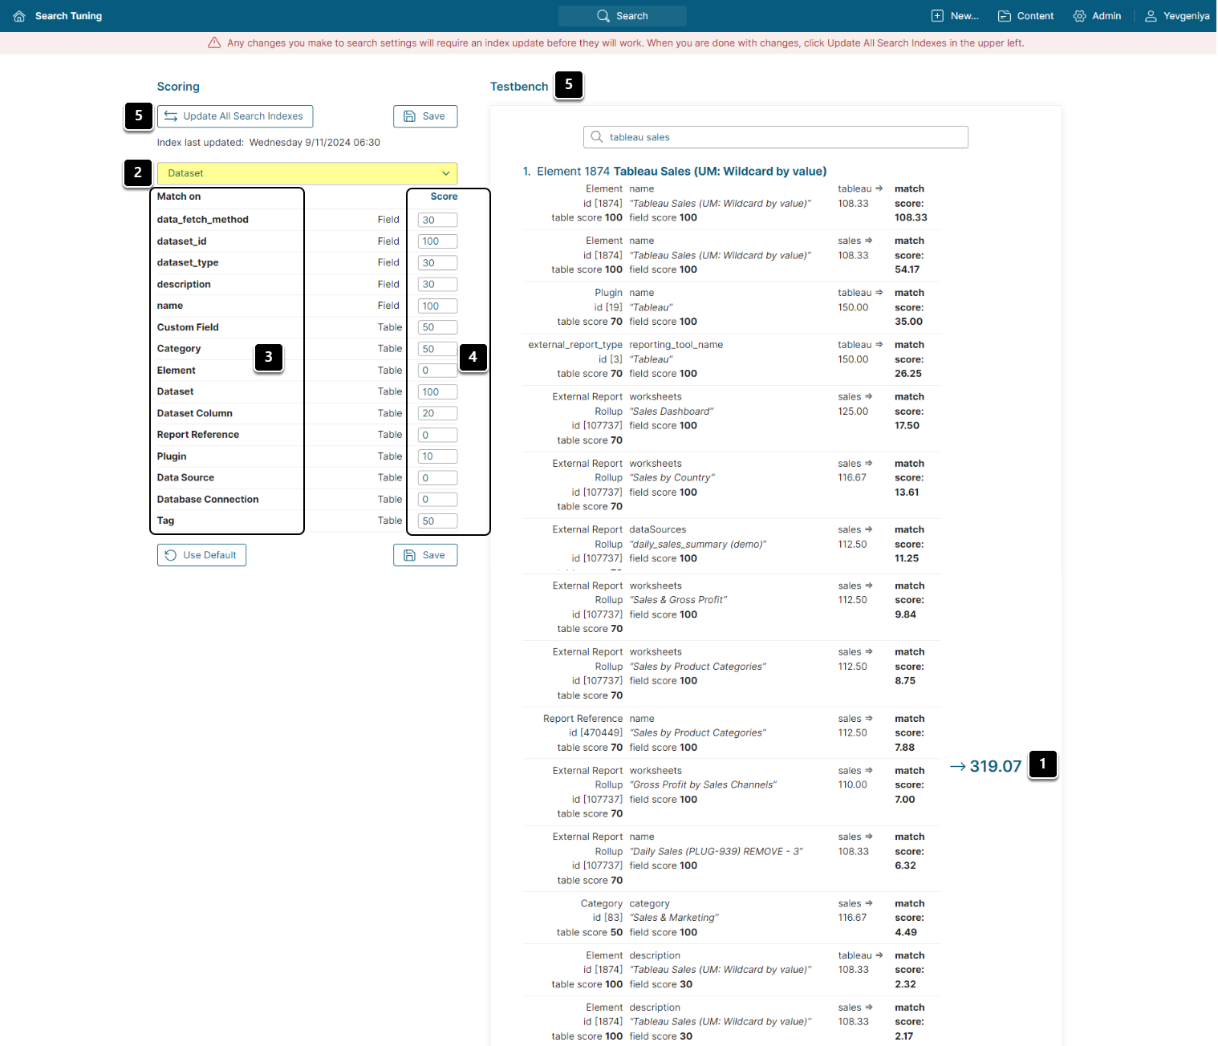Click the Database Connection row label
The height and width of the screenshot is (1046, 1218).
click(x=208, y=500)
